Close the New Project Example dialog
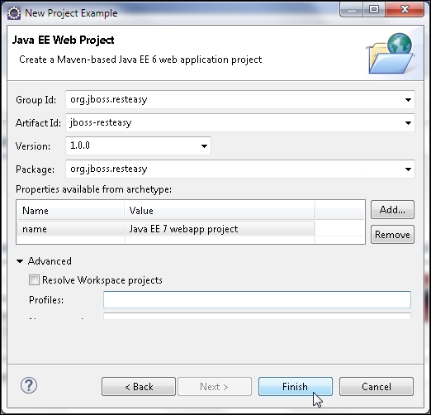 coord(405,10)
